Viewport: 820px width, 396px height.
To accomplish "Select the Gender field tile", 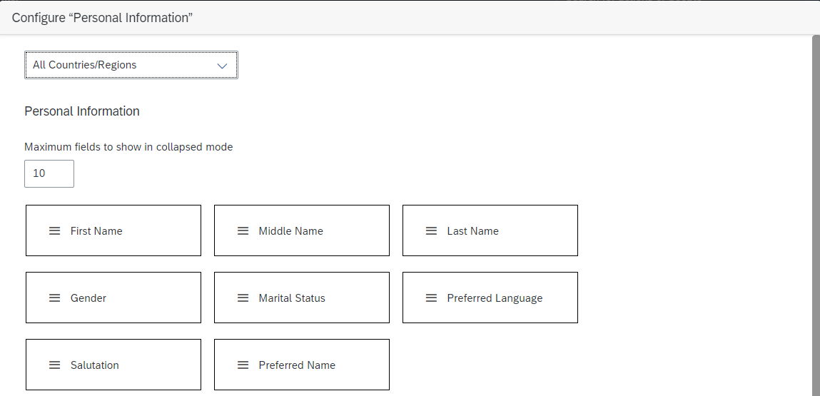I will click(113, 298).
